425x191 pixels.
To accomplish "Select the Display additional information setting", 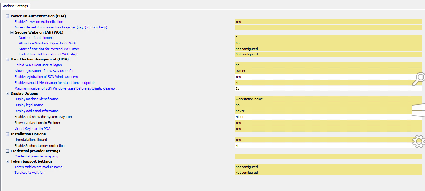I will [36, 111].
